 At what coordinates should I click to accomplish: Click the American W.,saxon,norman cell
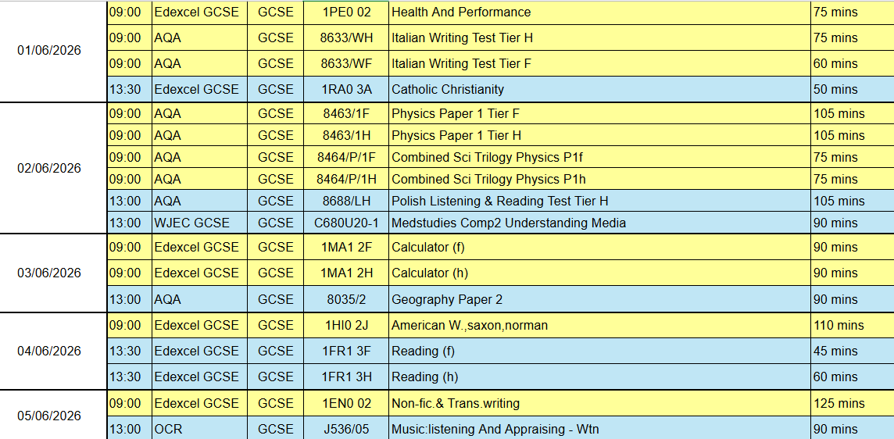tap(599, 325)
